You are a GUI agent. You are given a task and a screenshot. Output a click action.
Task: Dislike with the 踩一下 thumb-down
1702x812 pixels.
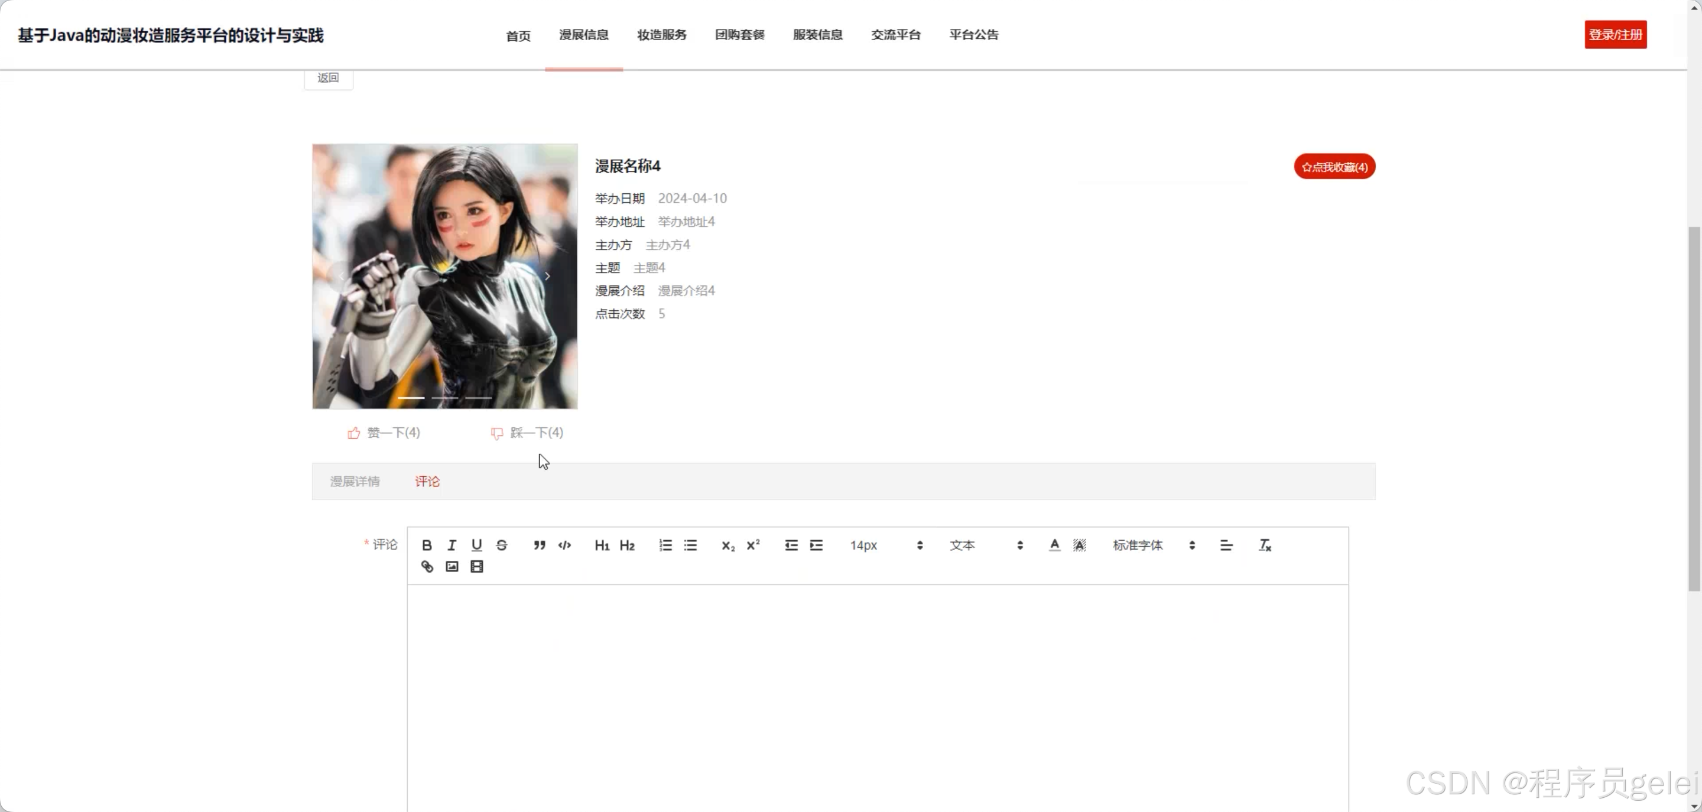click(x=527, y=433)
